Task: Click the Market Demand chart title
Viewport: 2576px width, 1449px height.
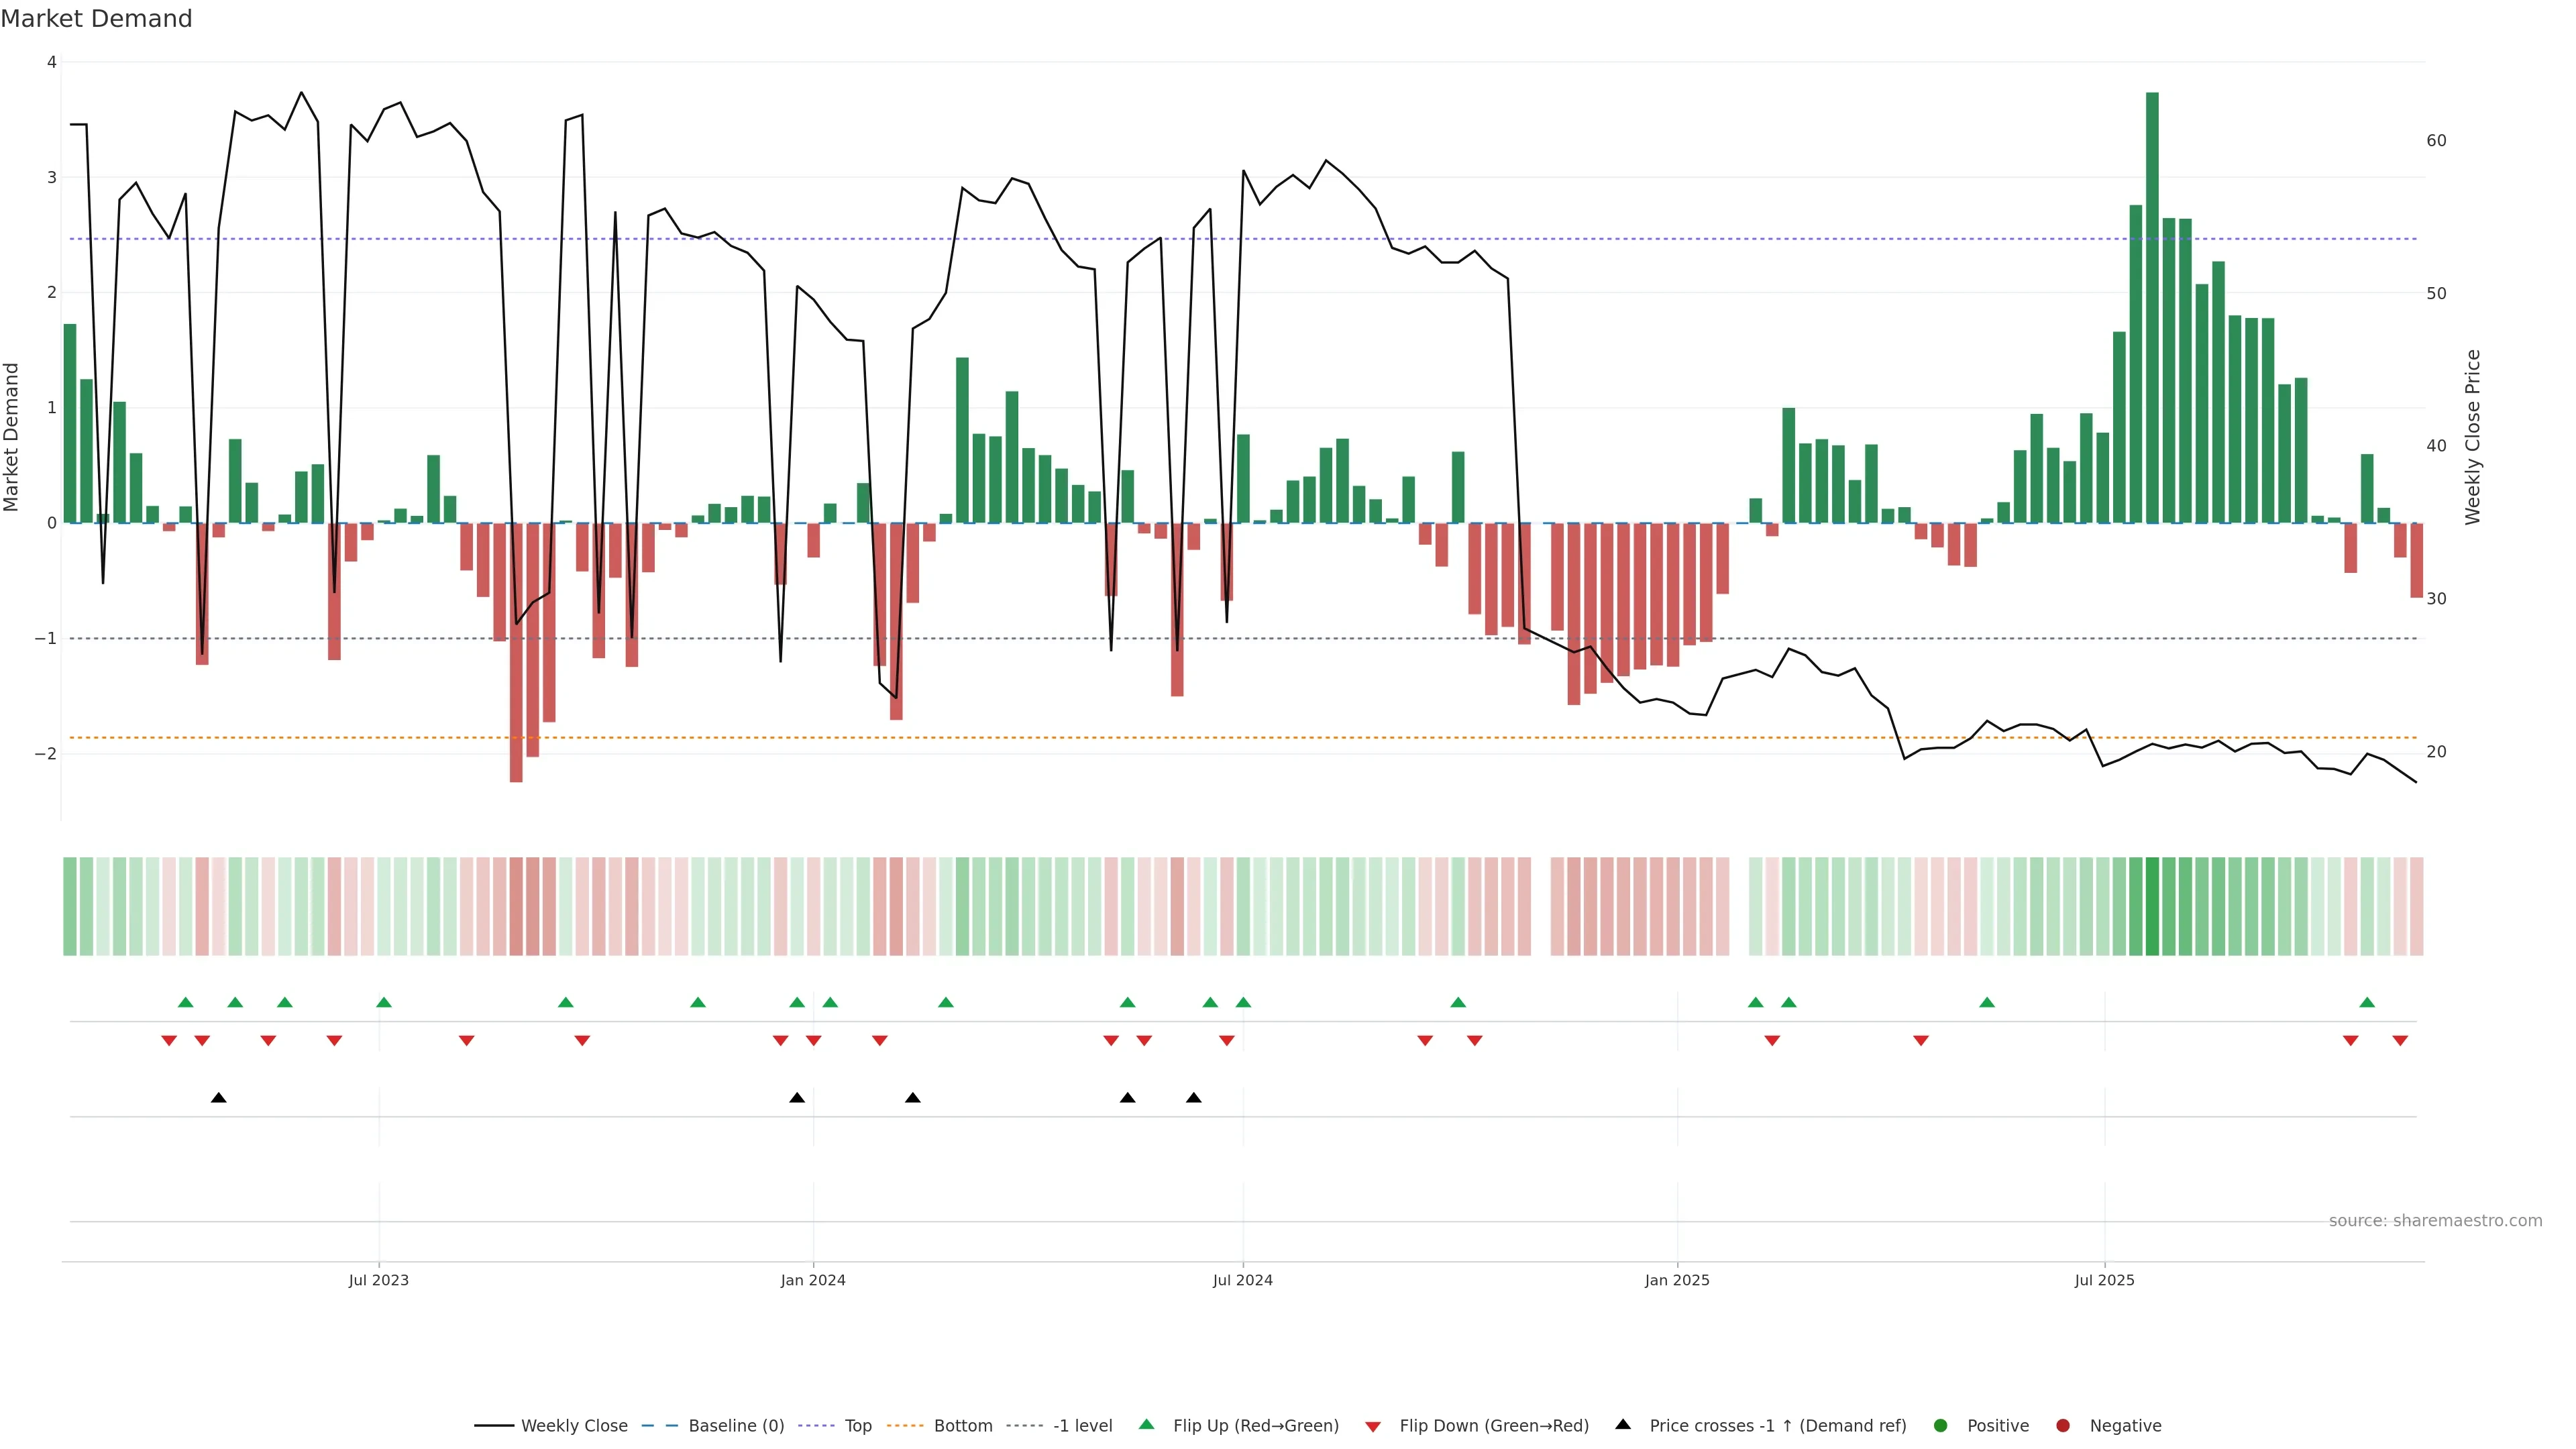Action: (x=96, y=19)
